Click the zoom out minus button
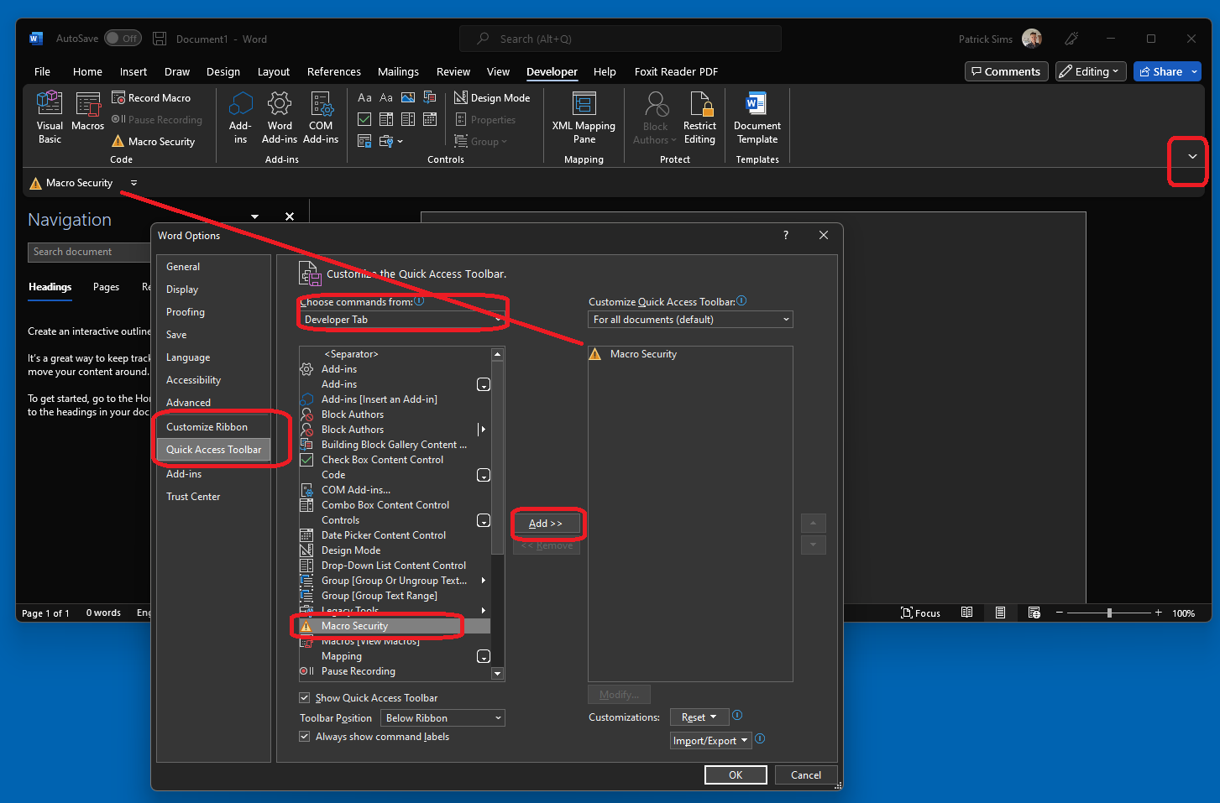This screenshot has height=803, width=1220. [x=1060, y=613]
